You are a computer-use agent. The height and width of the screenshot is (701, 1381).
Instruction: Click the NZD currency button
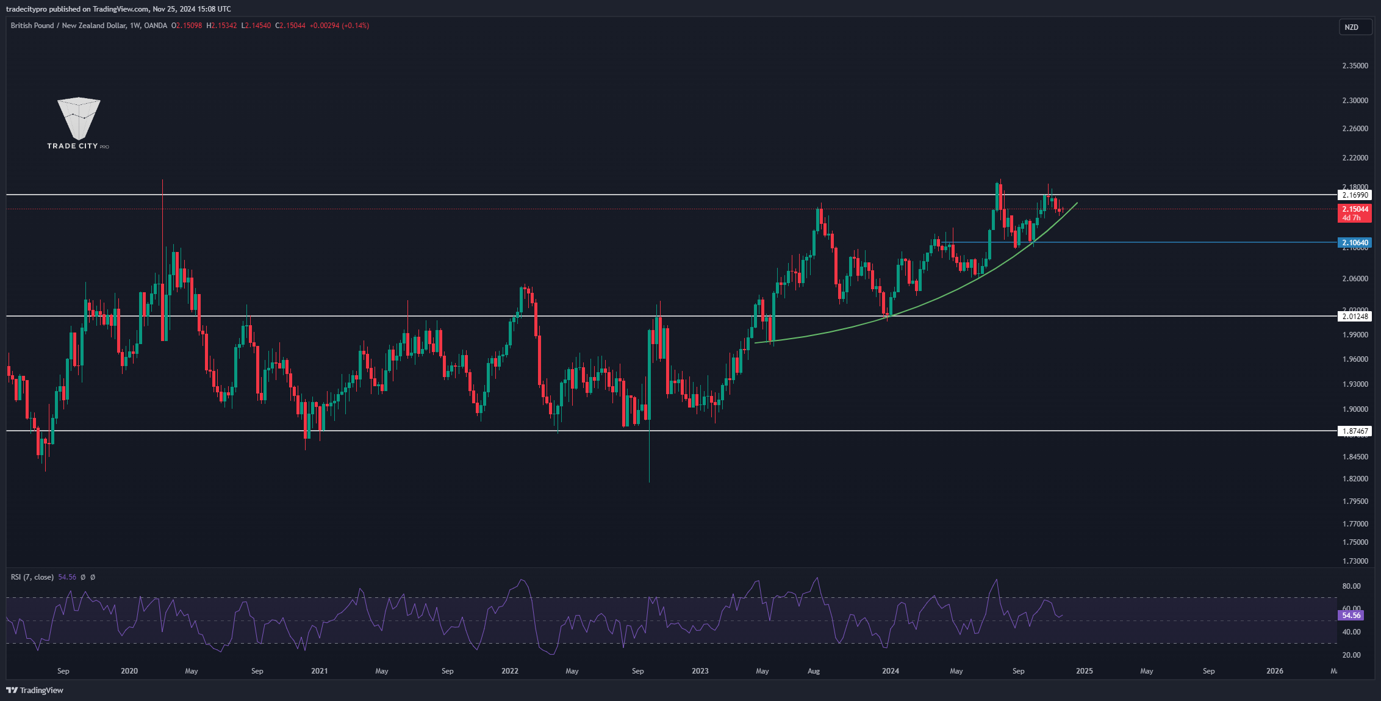(1355, 27)
